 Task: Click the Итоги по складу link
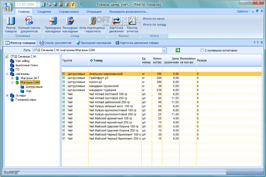154,25
